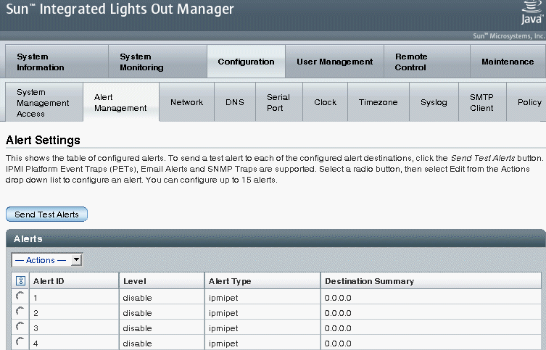This screenshot has width=546, height=350.
Task: Select the radio button for alert 3
Action: click(x=20, y=326)
